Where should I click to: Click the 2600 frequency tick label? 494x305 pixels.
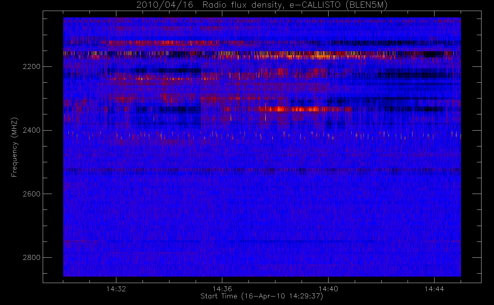[x=31, y=194]
